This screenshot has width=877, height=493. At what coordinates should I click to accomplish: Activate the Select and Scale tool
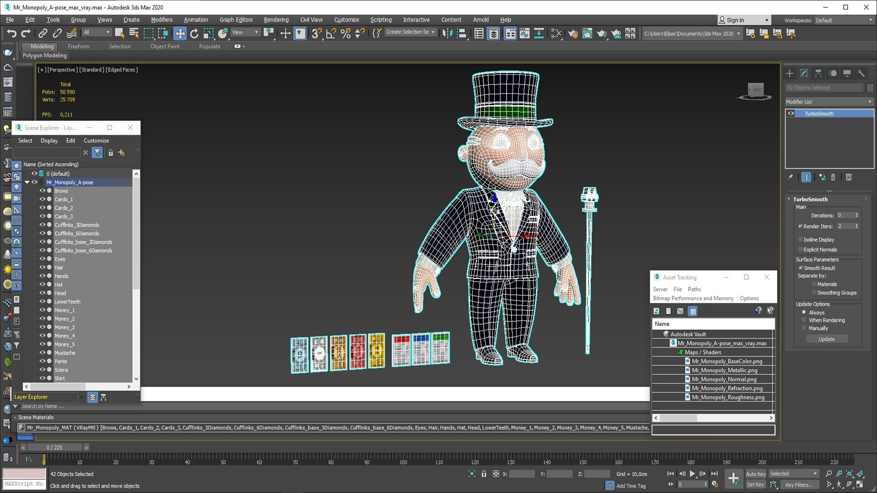209,33
